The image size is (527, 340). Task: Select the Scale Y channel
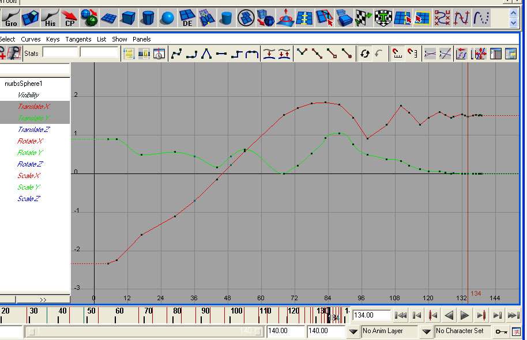[x=29, y=187]
